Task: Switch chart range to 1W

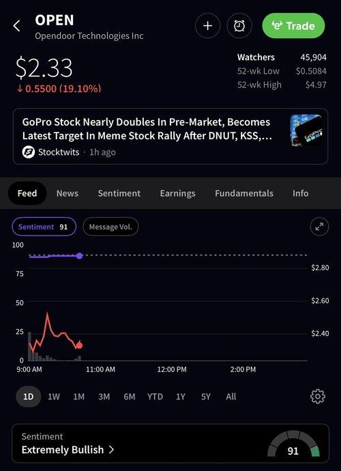Action: [x=54, y=397]
